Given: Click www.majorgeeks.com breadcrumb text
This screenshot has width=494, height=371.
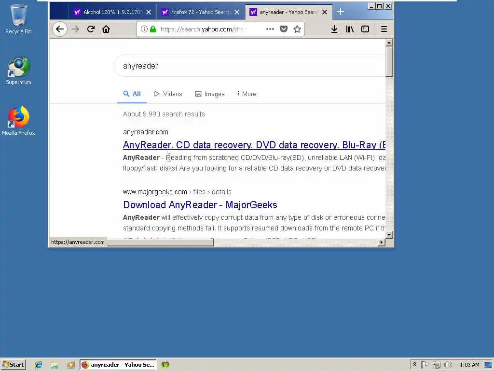Looking at the screenshot, I should tap(155, 192).
